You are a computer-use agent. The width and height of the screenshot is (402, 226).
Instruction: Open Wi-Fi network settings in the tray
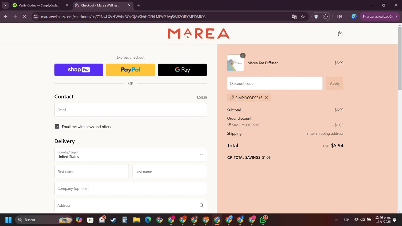point(356,220)
